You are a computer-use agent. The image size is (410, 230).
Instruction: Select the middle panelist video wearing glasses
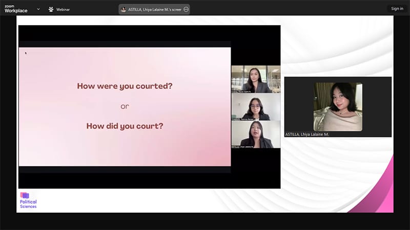pyautogui.click(x=256, y=107)
